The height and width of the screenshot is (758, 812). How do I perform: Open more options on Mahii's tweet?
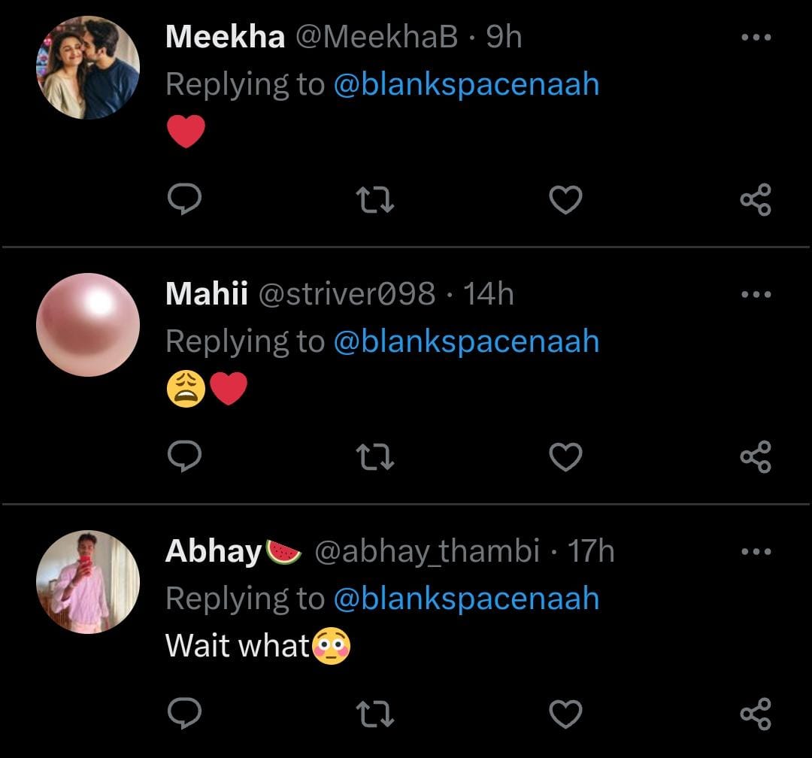[x=756, y=294]
